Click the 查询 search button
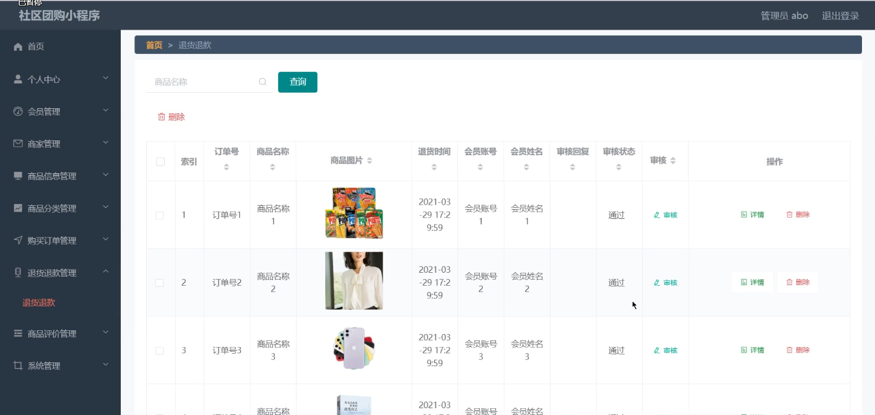875x415 pixels. pos(298,82)
